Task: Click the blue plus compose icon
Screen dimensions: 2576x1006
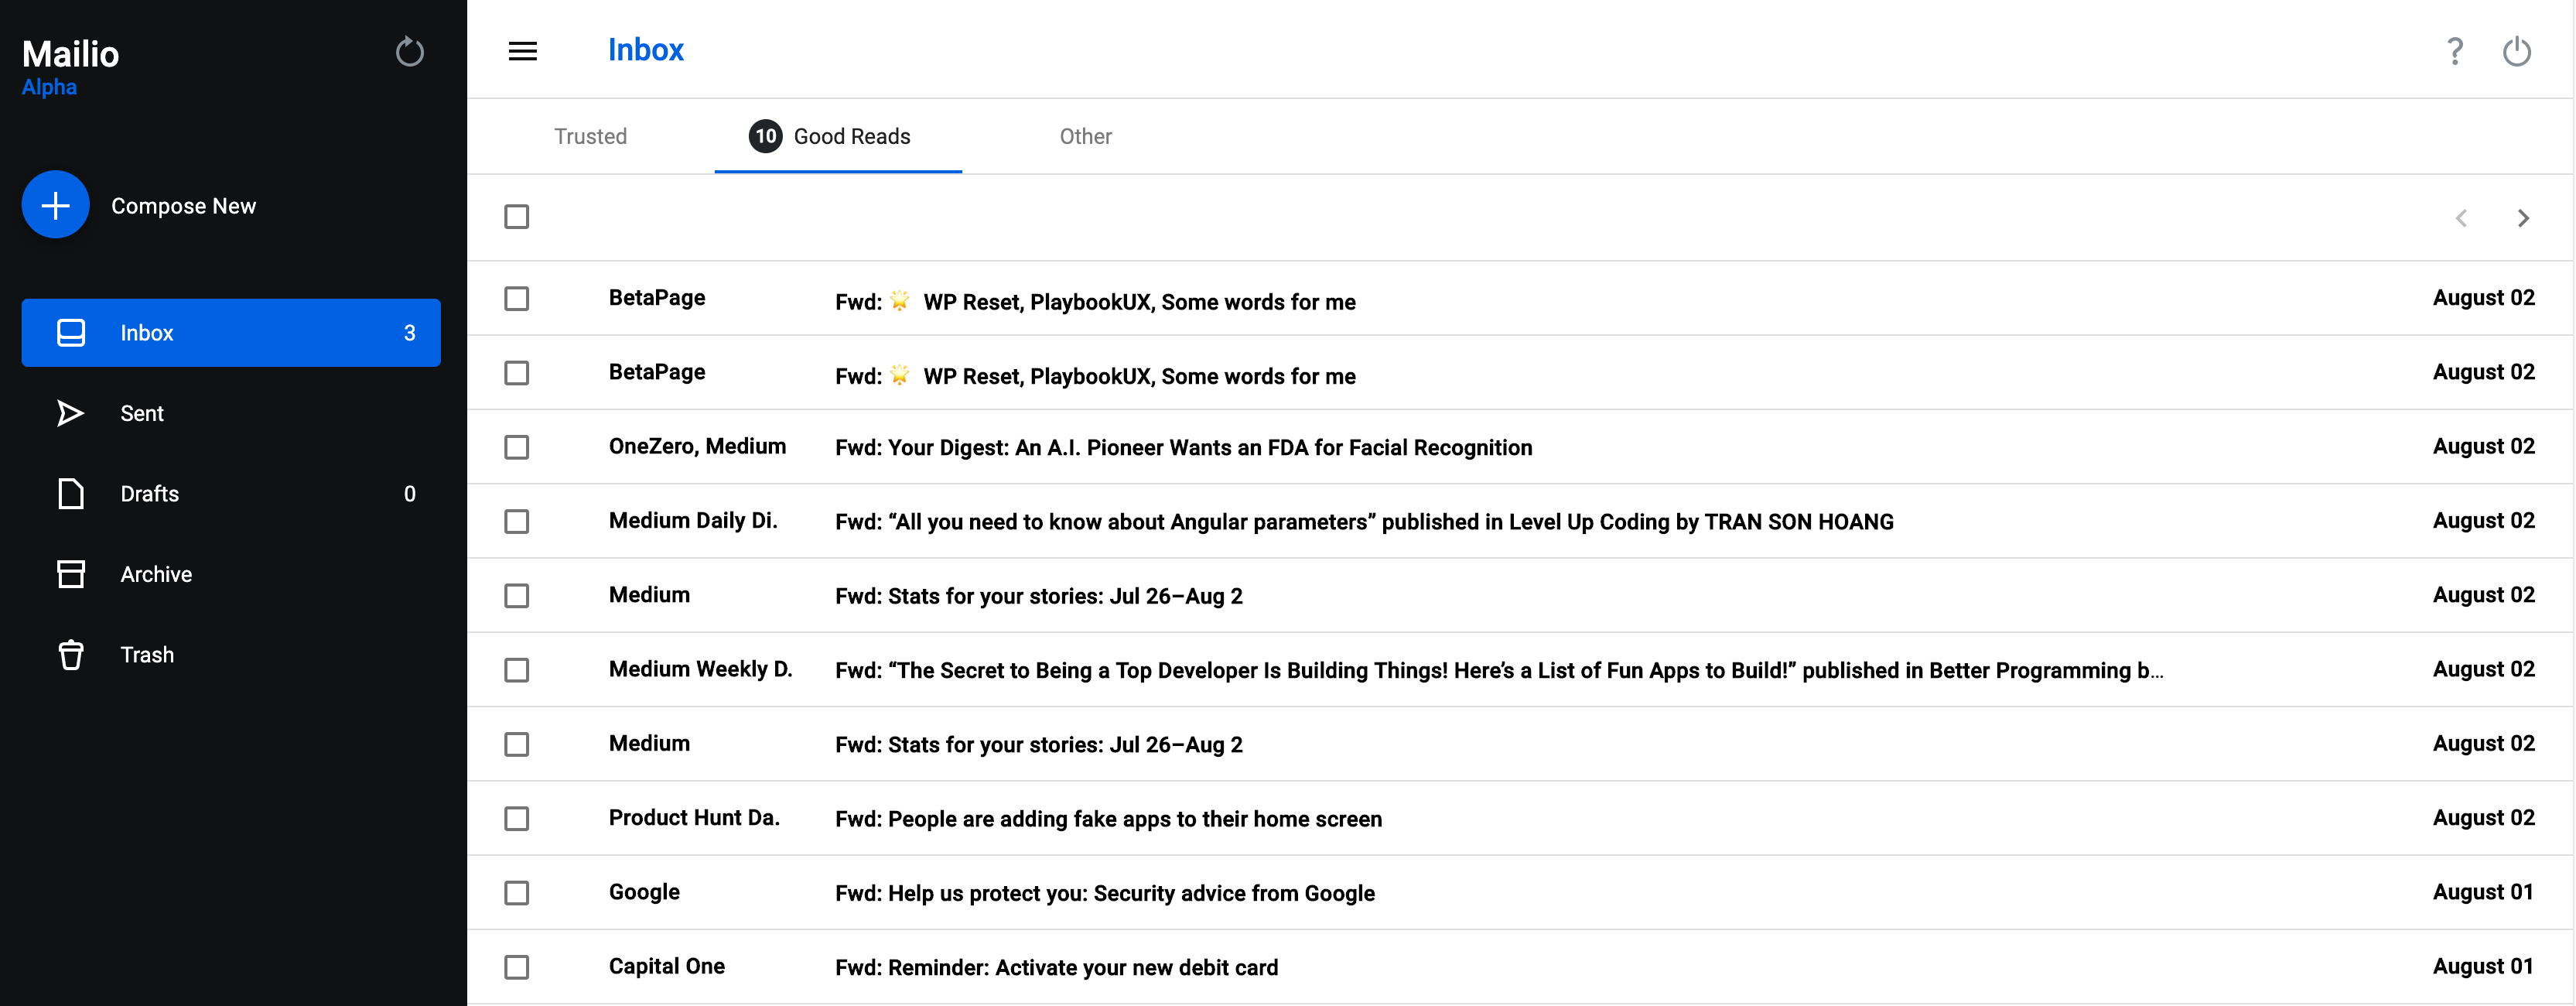Action: coord(56,205)
